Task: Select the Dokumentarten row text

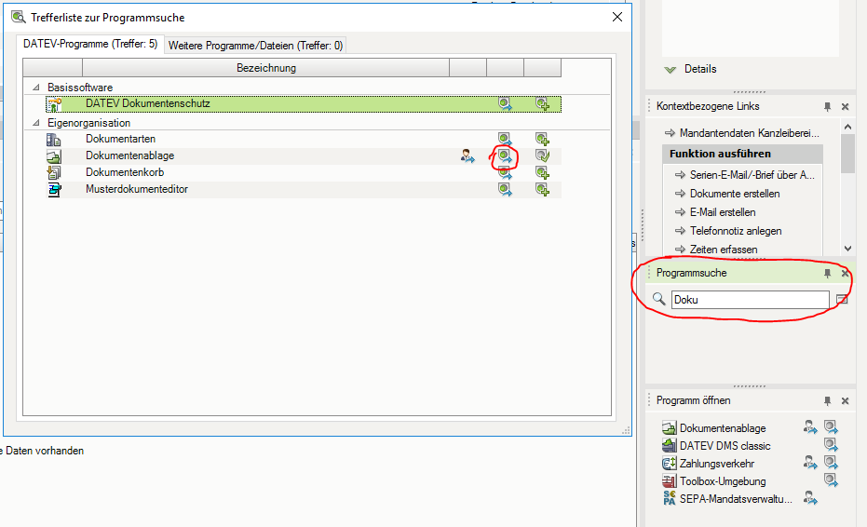Action: (x=120, y=139)
